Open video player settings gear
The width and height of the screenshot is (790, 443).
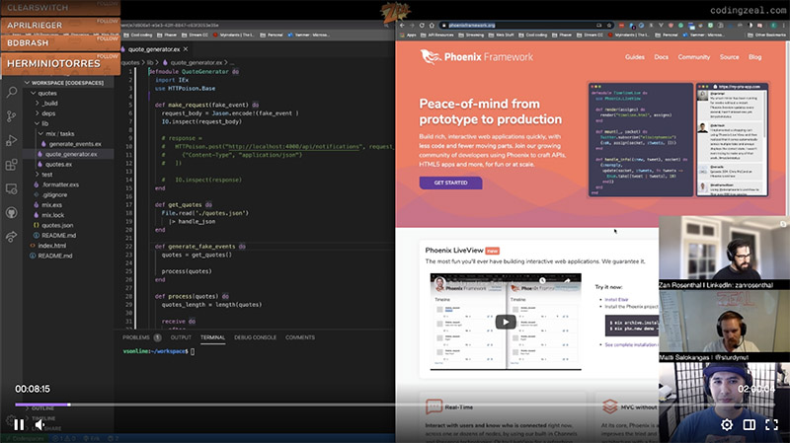[727, 425]
